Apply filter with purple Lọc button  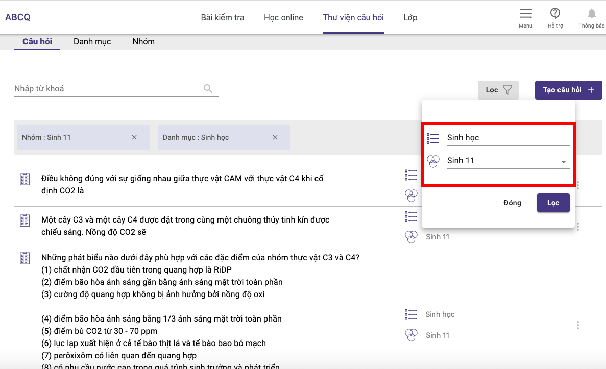pos(553,203)
